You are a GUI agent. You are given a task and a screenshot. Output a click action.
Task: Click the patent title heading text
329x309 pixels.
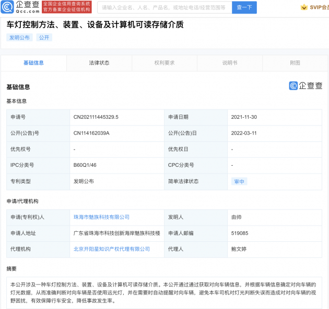click(x=95, y=24)
